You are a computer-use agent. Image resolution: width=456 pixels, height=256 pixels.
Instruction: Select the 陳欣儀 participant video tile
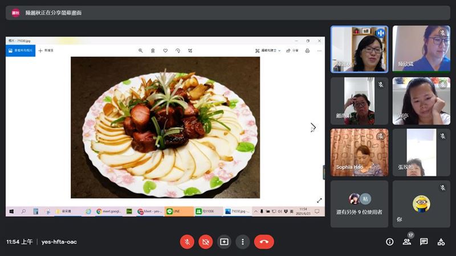pos(421,48)
